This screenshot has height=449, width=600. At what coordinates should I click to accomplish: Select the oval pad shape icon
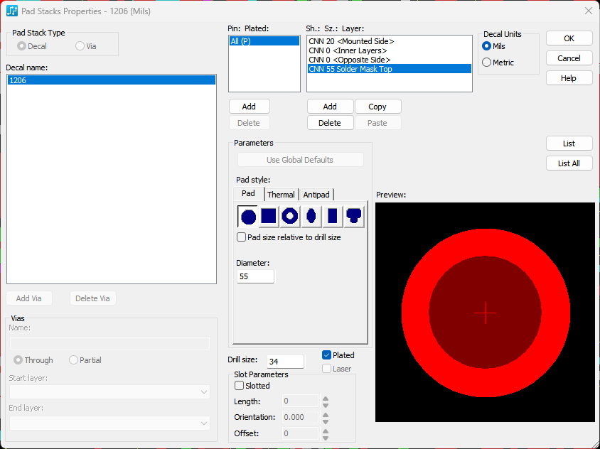point(311,217)
